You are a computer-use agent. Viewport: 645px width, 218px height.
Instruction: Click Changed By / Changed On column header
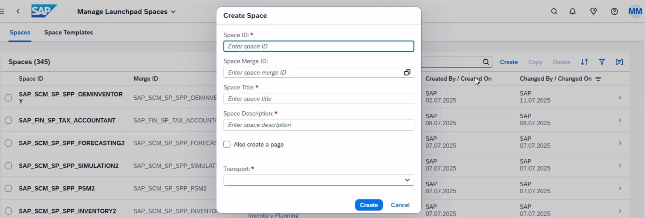[555, 79]
